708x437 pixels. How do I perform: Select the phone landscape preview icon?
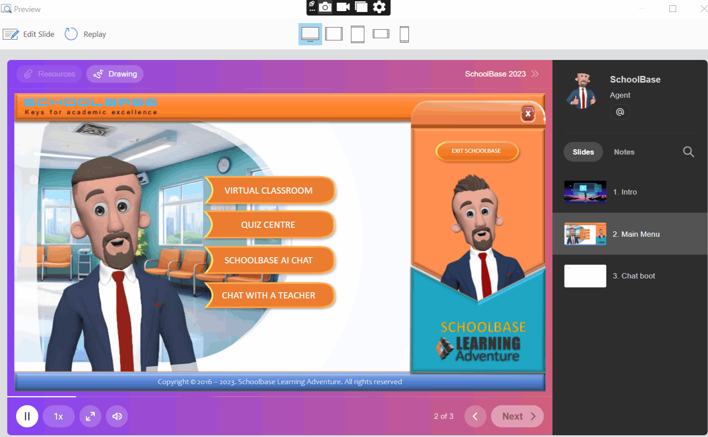tap(381, 34)
